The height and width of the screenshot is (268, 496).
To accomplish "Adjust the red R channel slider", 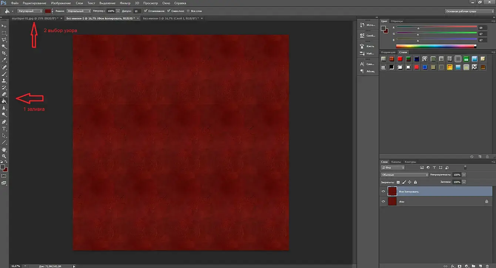I will click(418, 28).
